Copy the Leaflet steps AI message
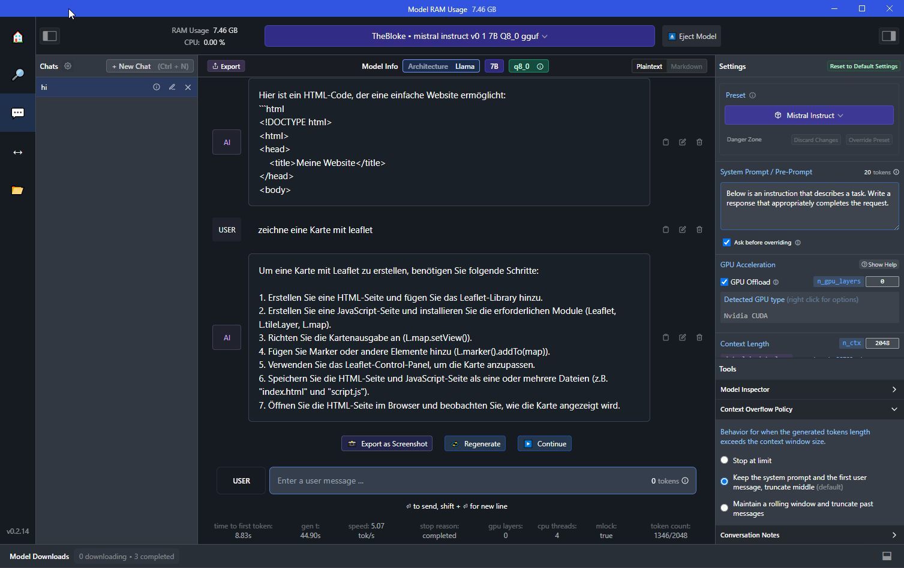Viewport: 904px width, 568px height. tap(666, 337)
